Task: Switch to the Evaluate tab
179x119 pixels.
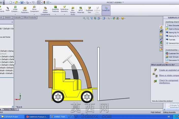Action: click(17, 18)
